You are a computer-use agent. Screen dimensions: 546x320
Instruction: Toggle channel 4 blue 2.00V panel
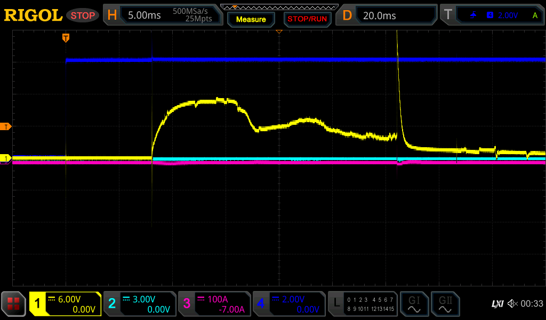tap(289, 304)
